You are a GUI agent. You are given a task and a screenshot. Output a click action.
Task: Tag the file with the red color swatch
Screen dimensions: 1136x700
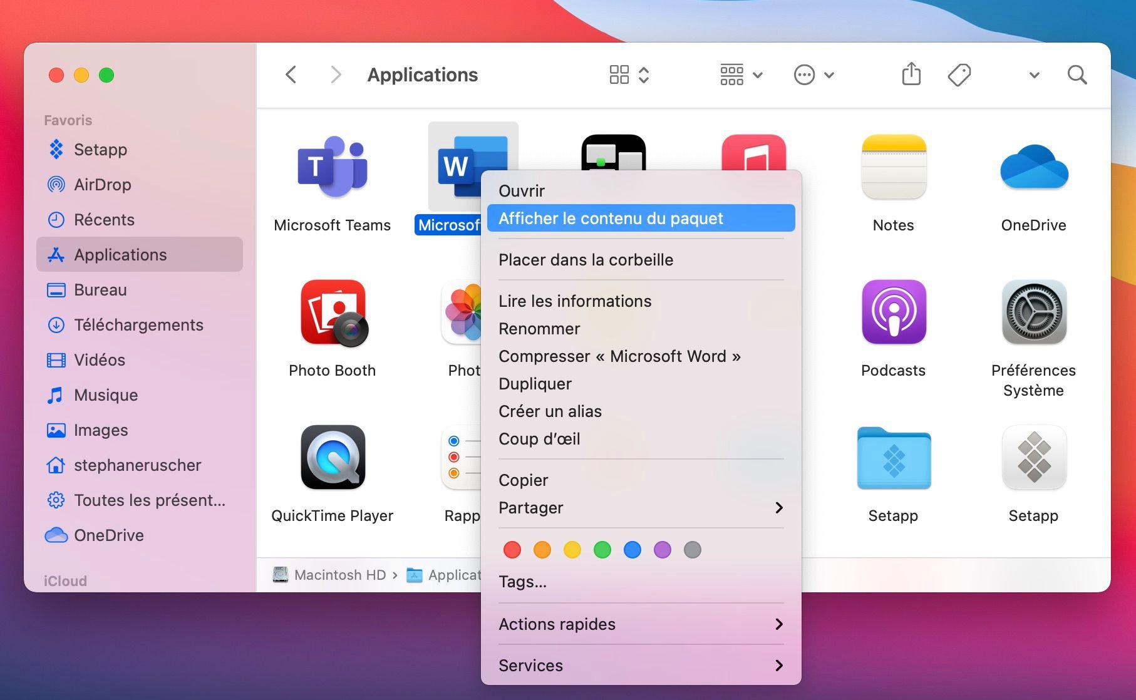[x=512, y=549]
